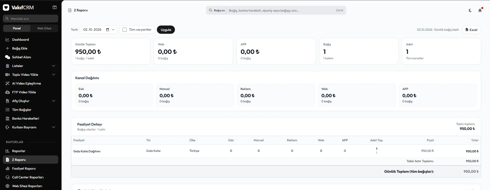490x190 pixels.
Task: Click the Manuel channel card
Action: click(195, 95)
